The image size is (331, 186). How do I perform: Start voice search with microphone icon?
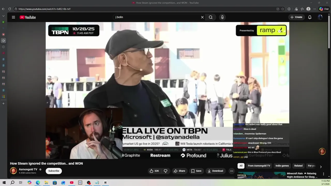tap(222, 17)
